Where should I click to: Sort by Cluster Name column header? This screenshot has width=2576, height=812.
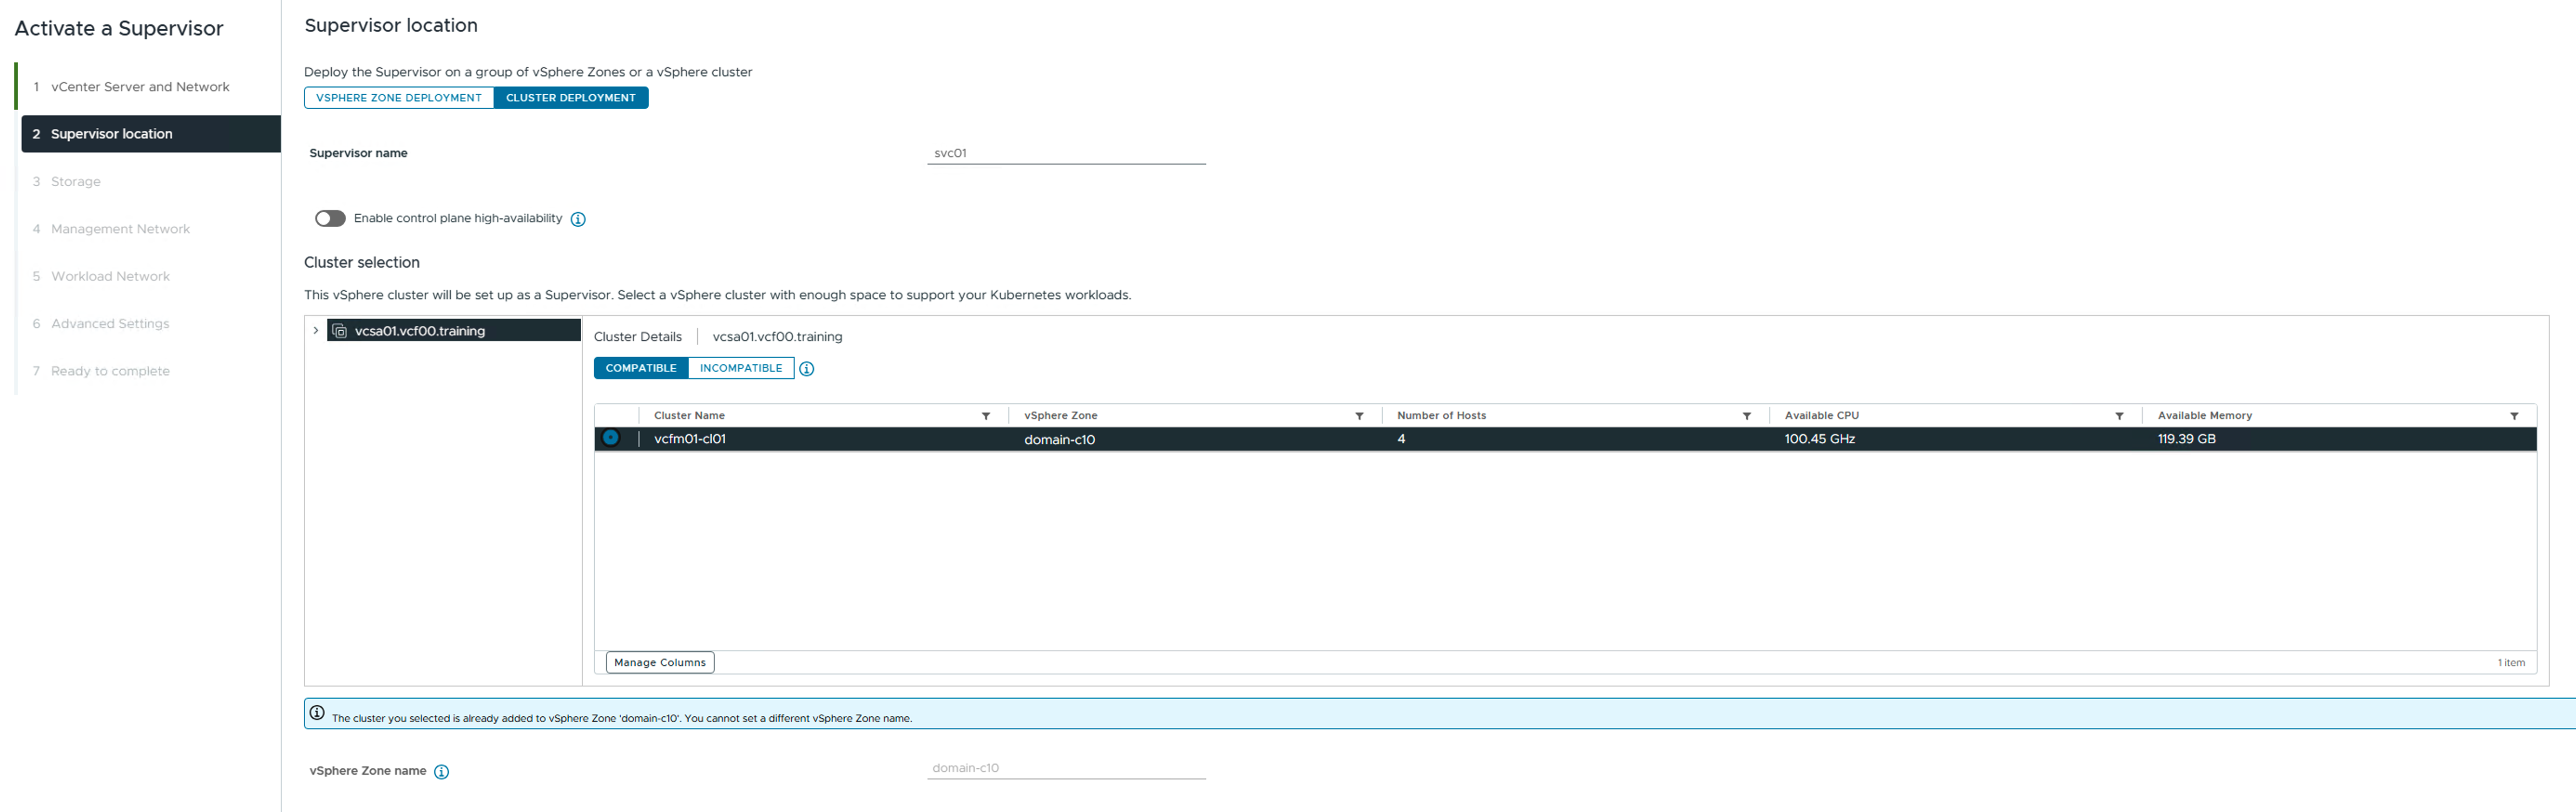point(689,416)
